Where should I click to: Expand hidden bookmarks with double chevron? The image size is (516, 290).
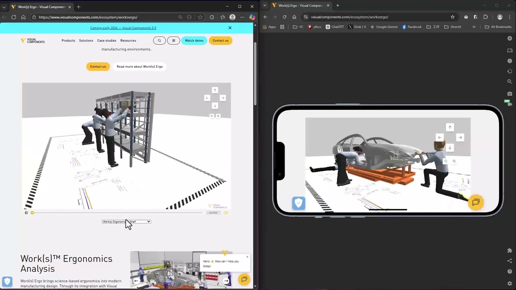tap(474, 27)
